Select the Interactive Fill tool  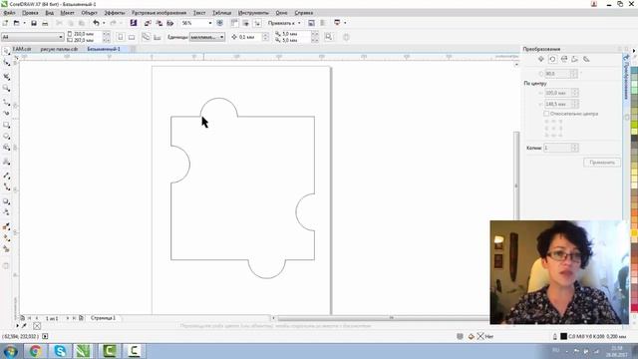pyautogui.click(x=7, y=237)
